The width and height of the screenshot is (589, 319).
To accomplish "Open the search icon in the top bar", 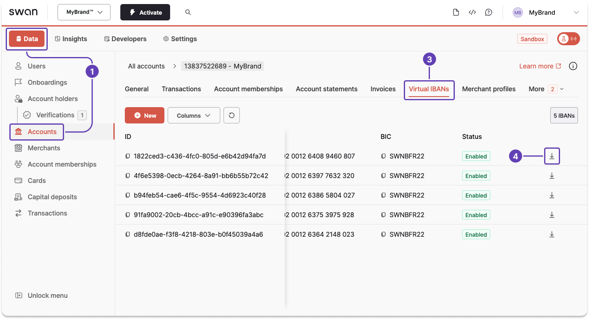I will [x=188, y=12].
